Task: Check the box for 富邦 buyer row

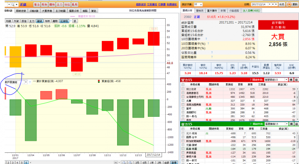Action: (x=183, y=109)
